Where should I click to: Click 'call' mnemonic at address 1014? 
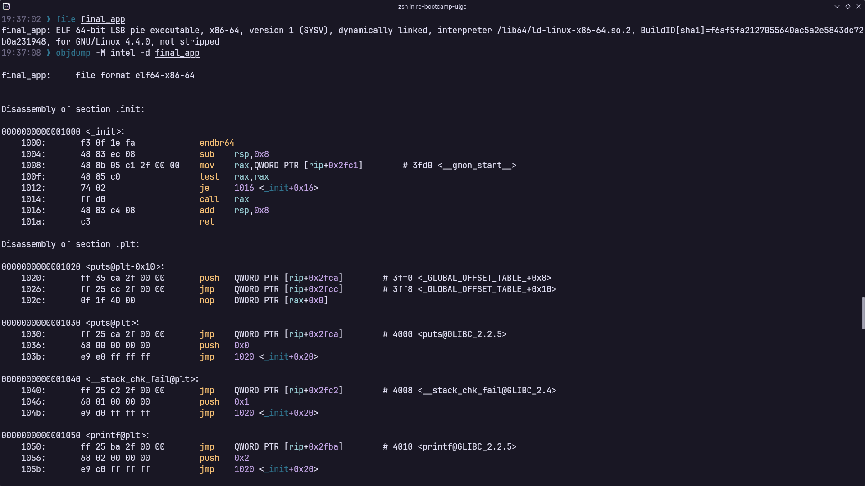click(x=209, y=199)
